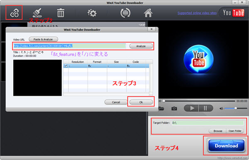Click the YouTube logo in toolbar
This screenshot has height=160, width=249.
[x=233, y=13]
